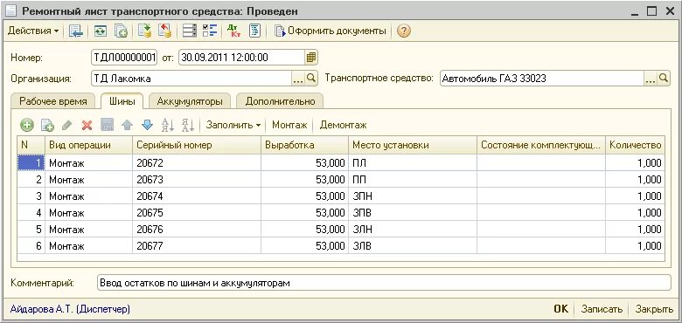
Task: Click the Айдарова А.Т. (Диспетчер) link
Action: point(70,309)
